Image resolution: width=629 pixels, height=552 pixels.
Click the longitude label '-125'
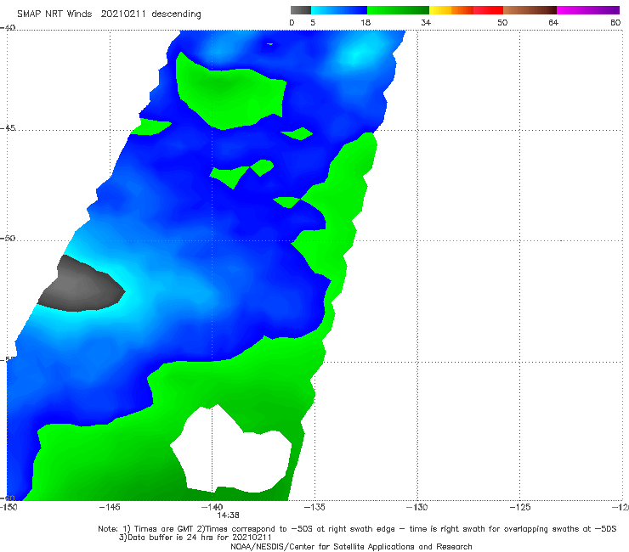(x=519, y=507)
